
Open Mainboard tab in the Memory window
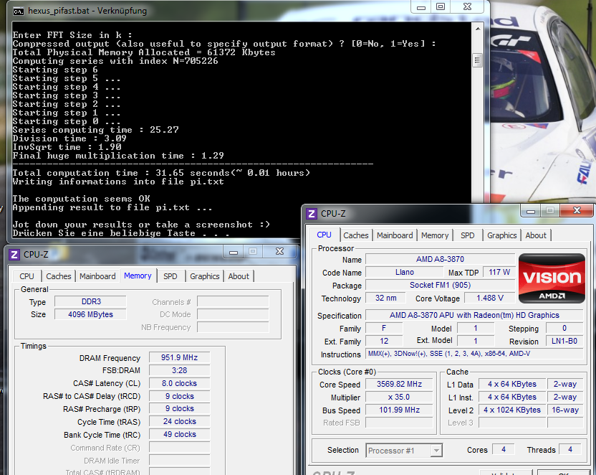pyautogui.click(x=97, y=276)
